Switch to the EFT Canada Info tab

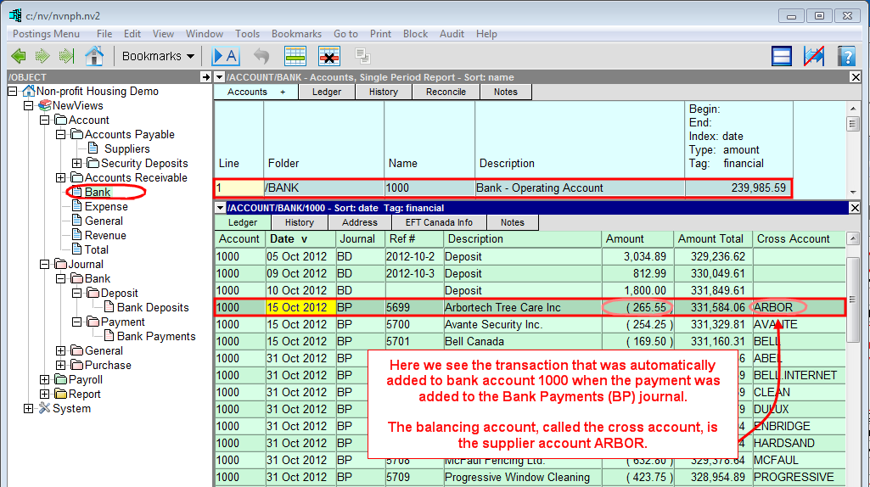click(439, 222)
